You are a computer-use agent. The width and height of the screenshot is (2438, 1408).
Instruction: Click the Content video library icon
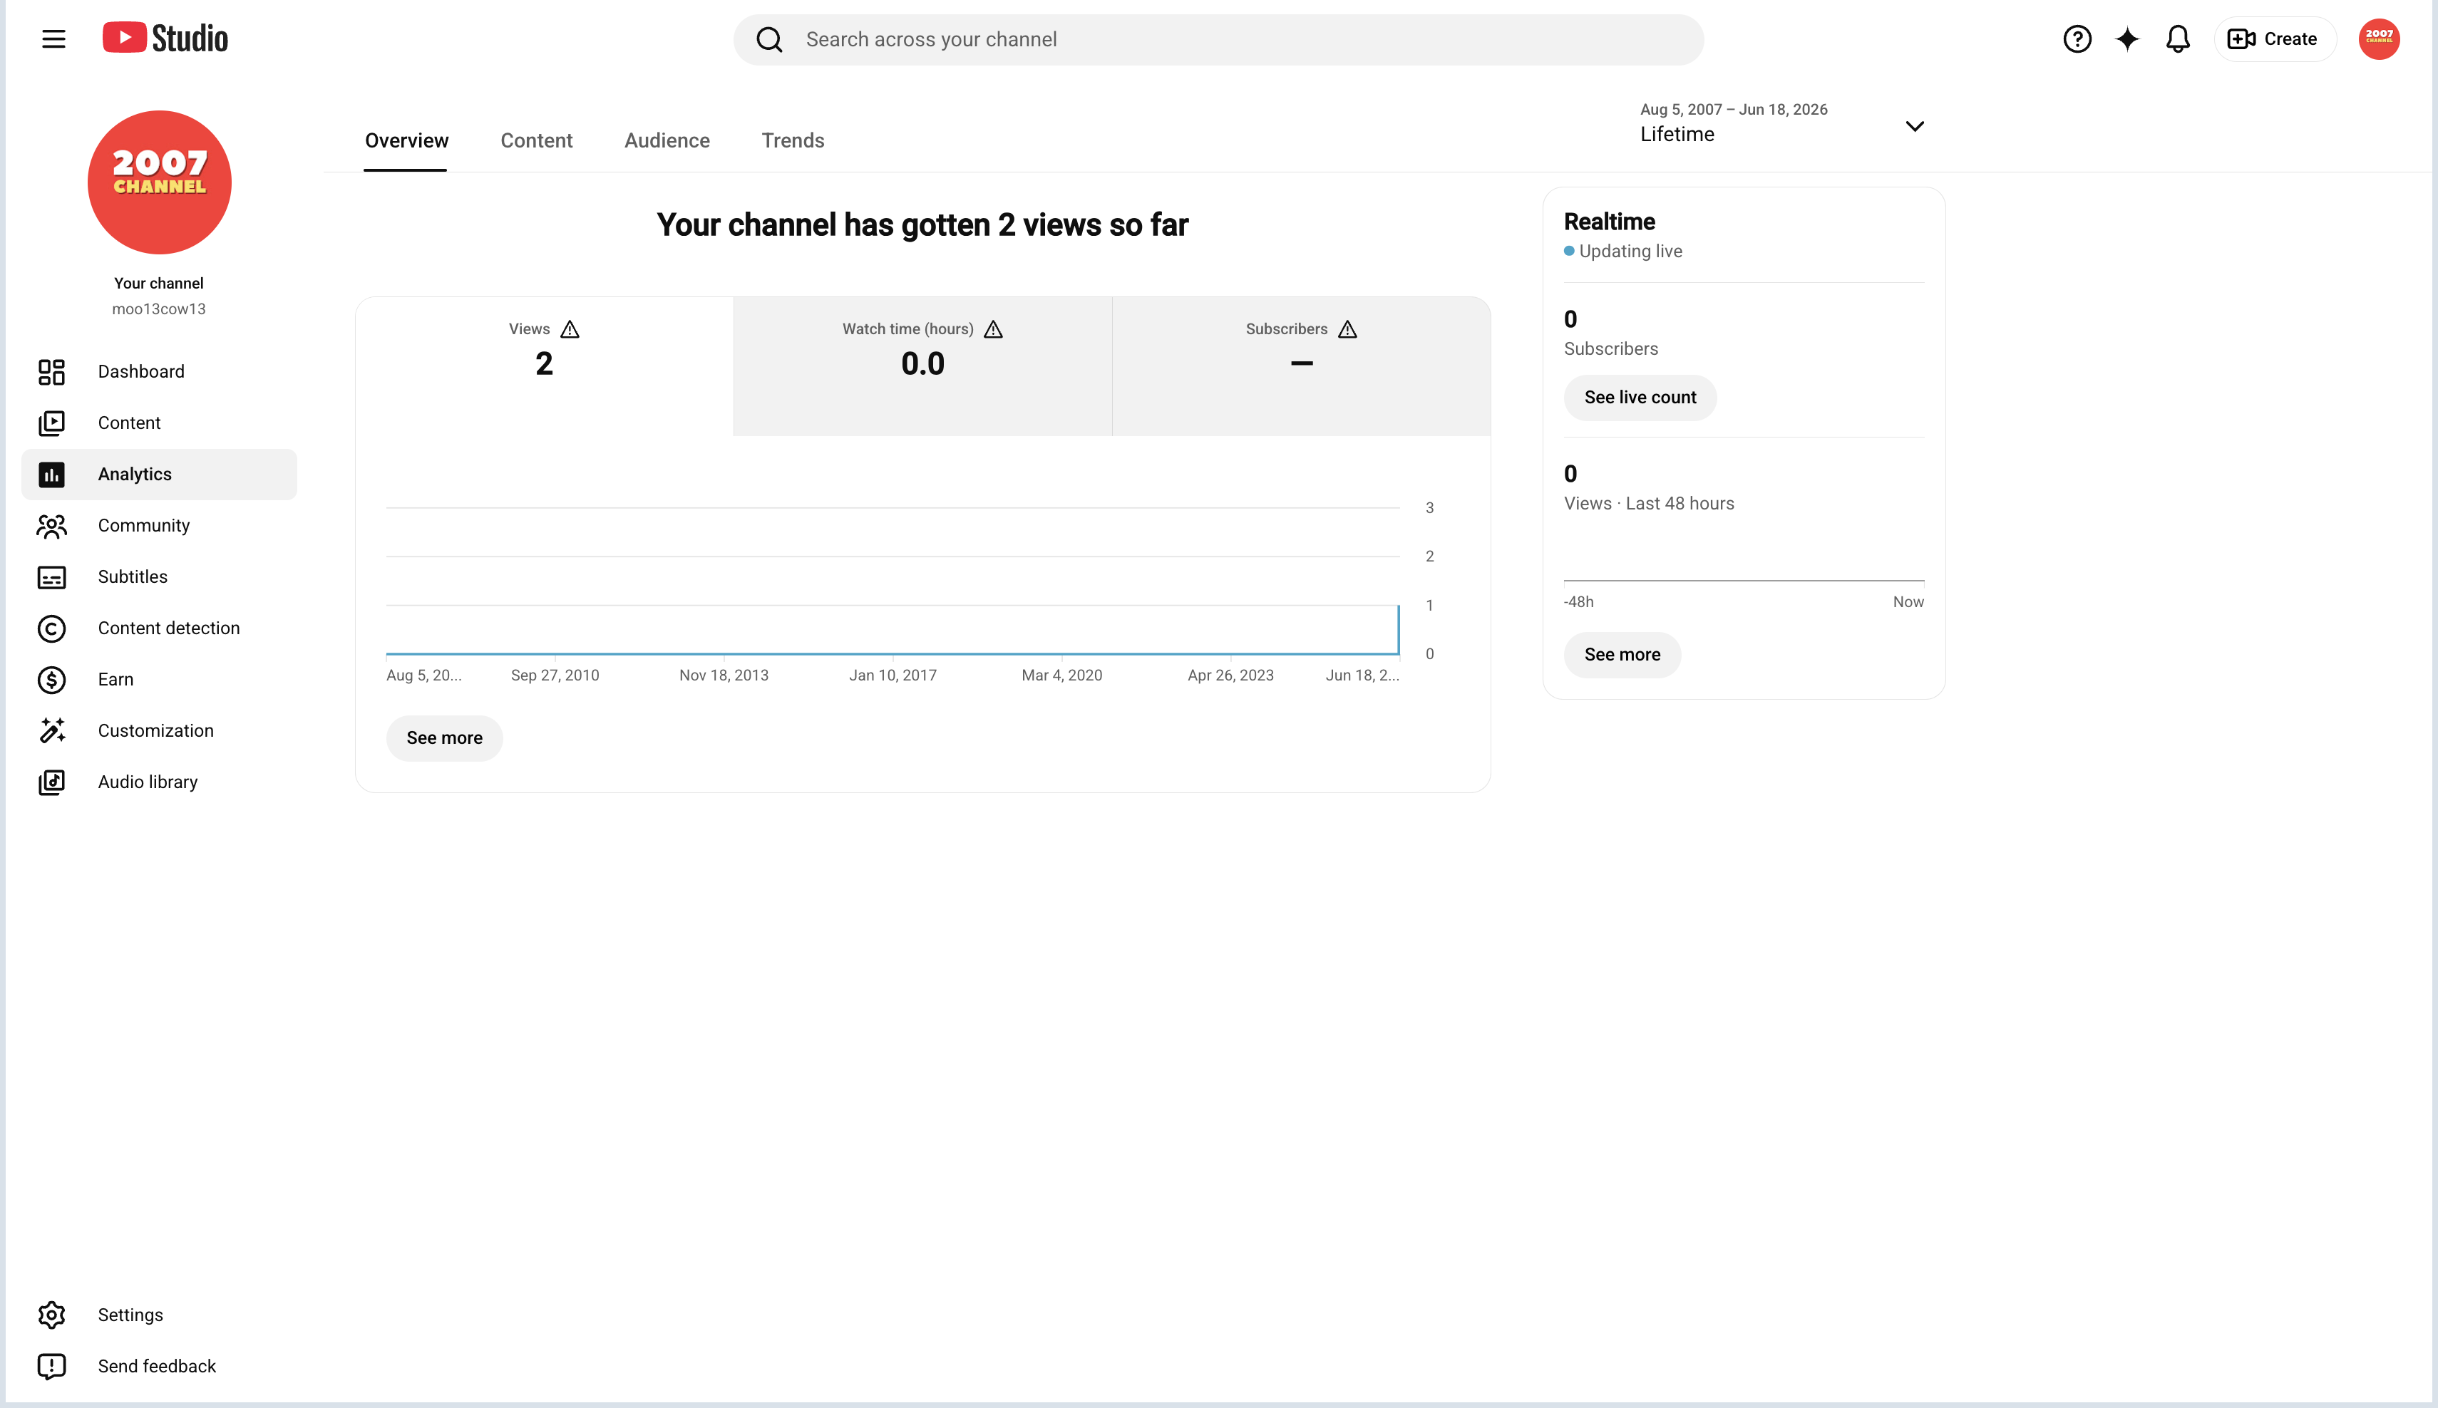(51, 423)
